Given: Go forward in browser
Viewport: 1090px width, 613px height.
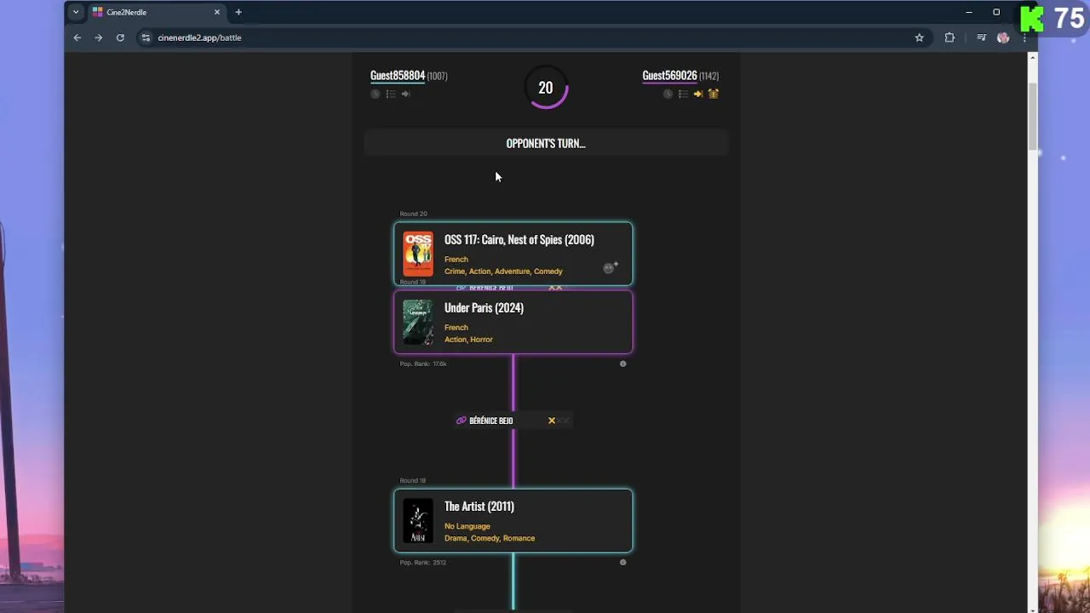Looking at the screenshot, I should [99, 37].
